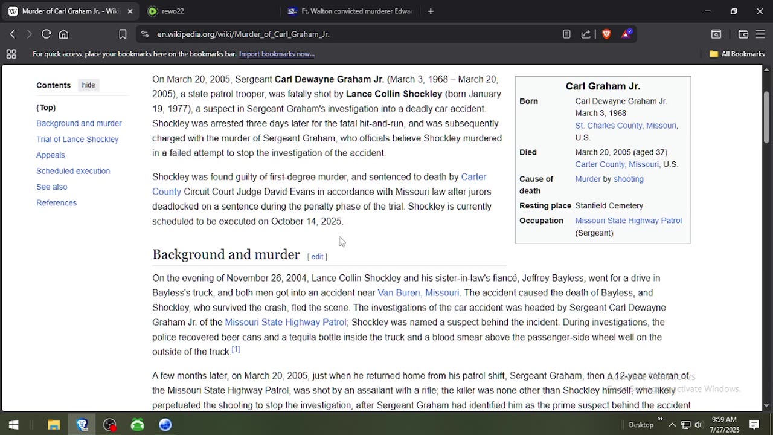Image resolution: width=773 pixels, height=435 pixels.
Task: Open Brave browser in the taskbar
Action: click(82, 425)
